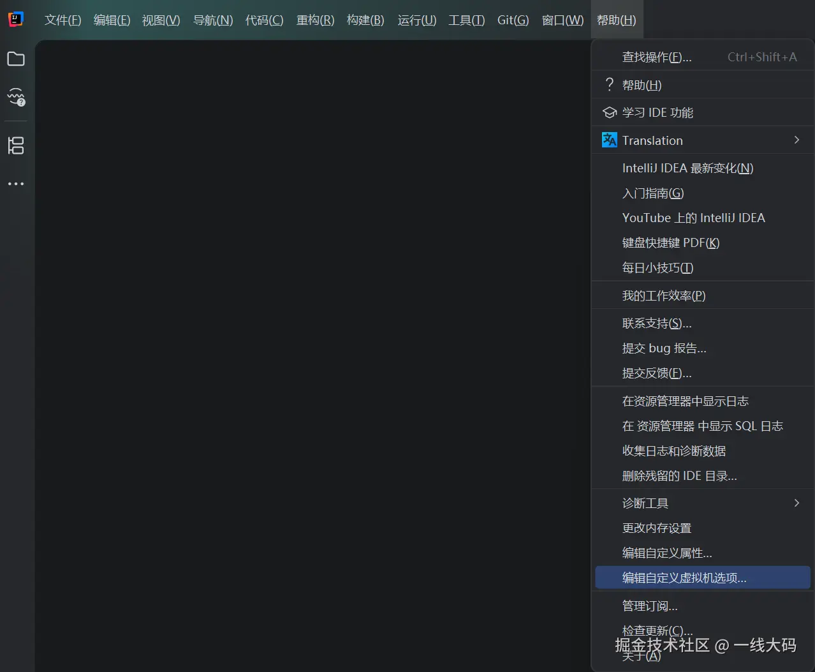The image size is (815, 672).
Task: Select 帮助(H) entry in dropdown
Action: click(703, 85)
